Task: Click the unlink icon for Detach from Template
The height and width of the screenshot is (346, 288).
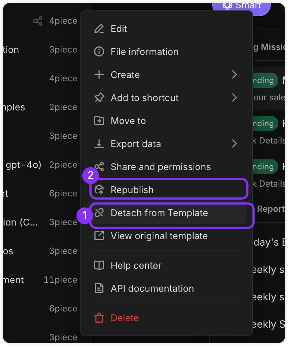Action: click(x=99, y=213)
